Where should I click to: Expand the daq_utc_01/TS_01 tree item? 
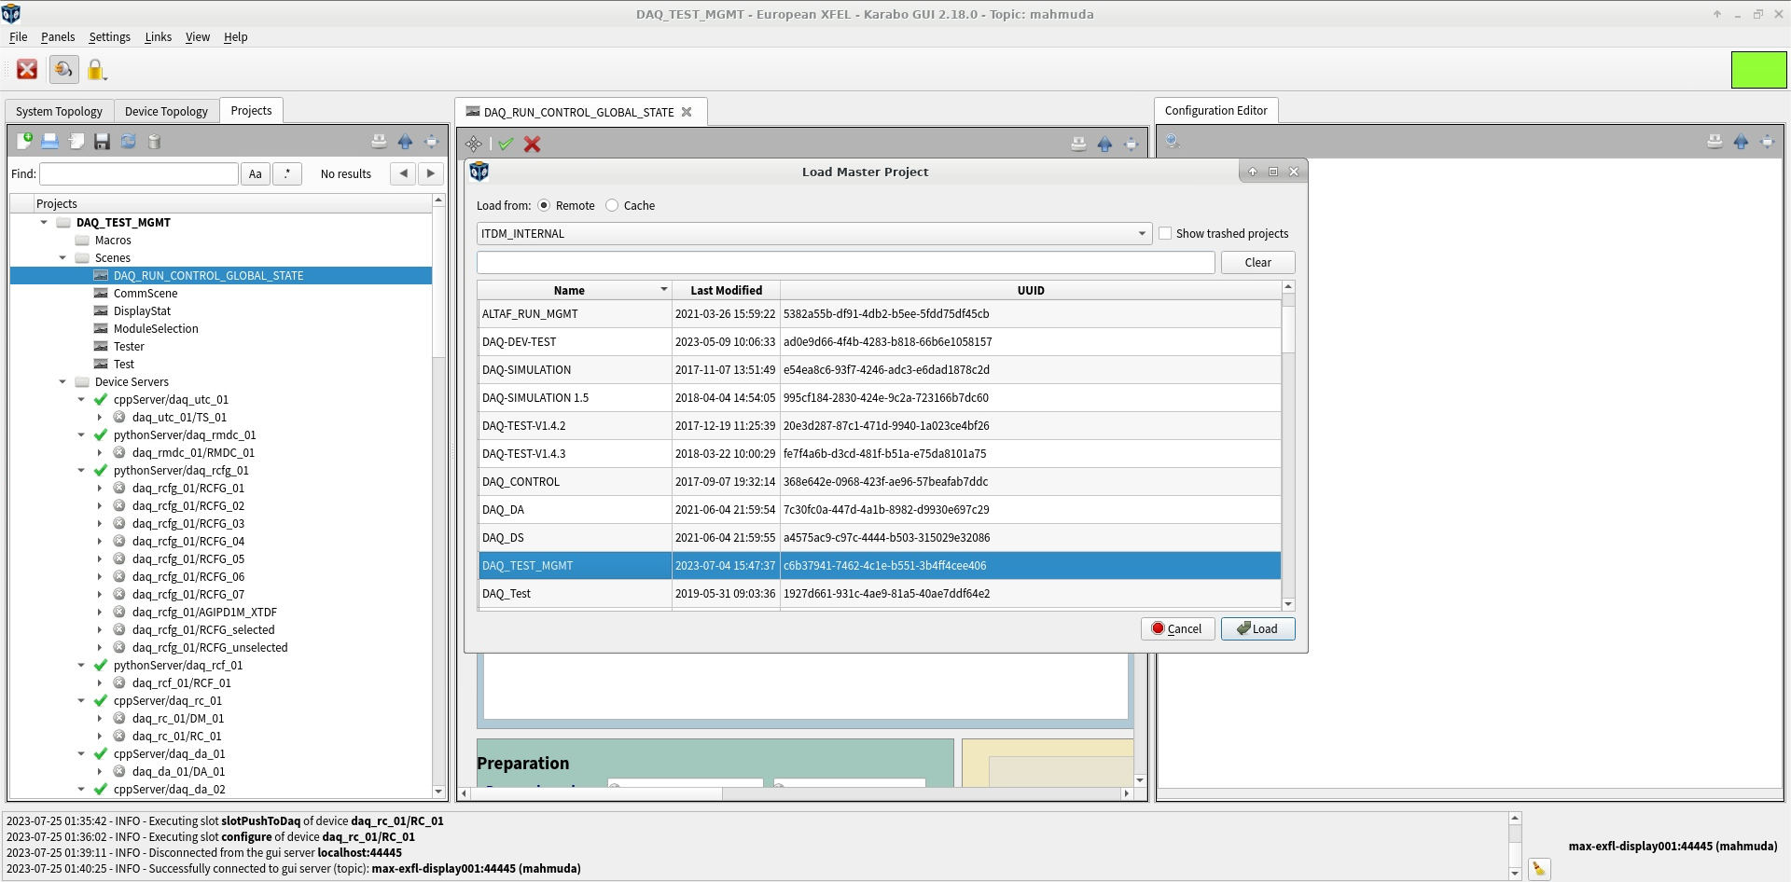[101, 417]
